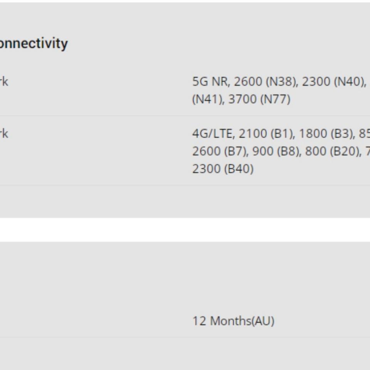Click the row label beside 5G NR
Viewport: 370px width, 370px height.
coord(4,82)
